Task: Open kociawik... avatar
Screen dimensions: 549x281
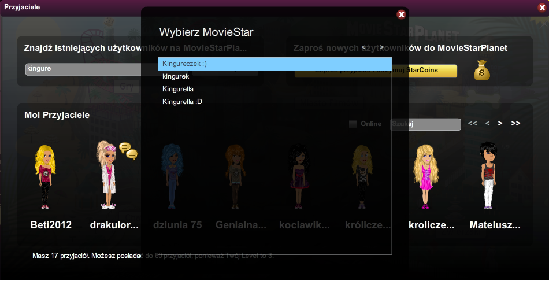Action: [299, 177]
